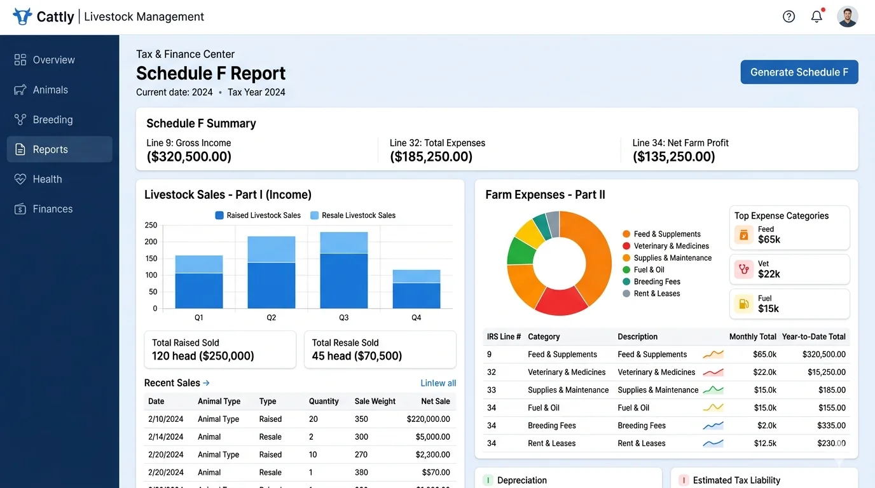The width and height of the screenshot is (875, 488).
Task: Go to the Animals menu item
Action: (x=60, y=90)
